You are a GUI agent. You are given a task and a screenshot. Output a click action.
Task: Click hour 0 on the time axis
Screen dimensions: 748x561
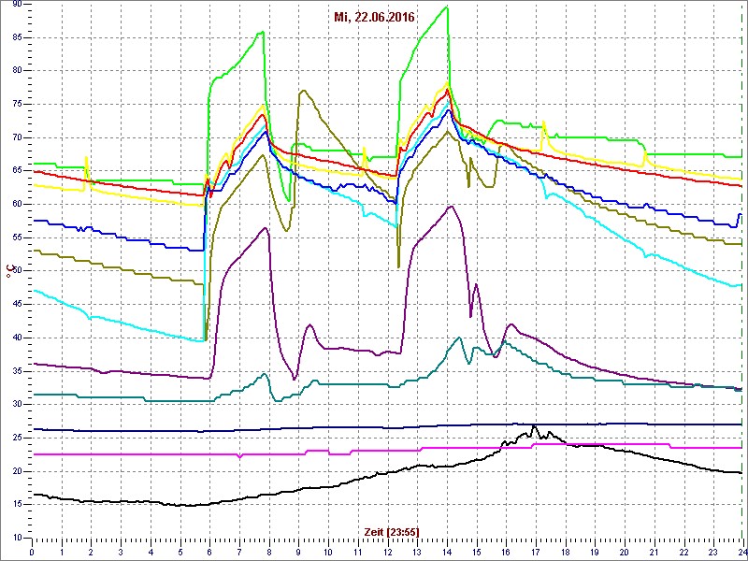tap(32, 552)
